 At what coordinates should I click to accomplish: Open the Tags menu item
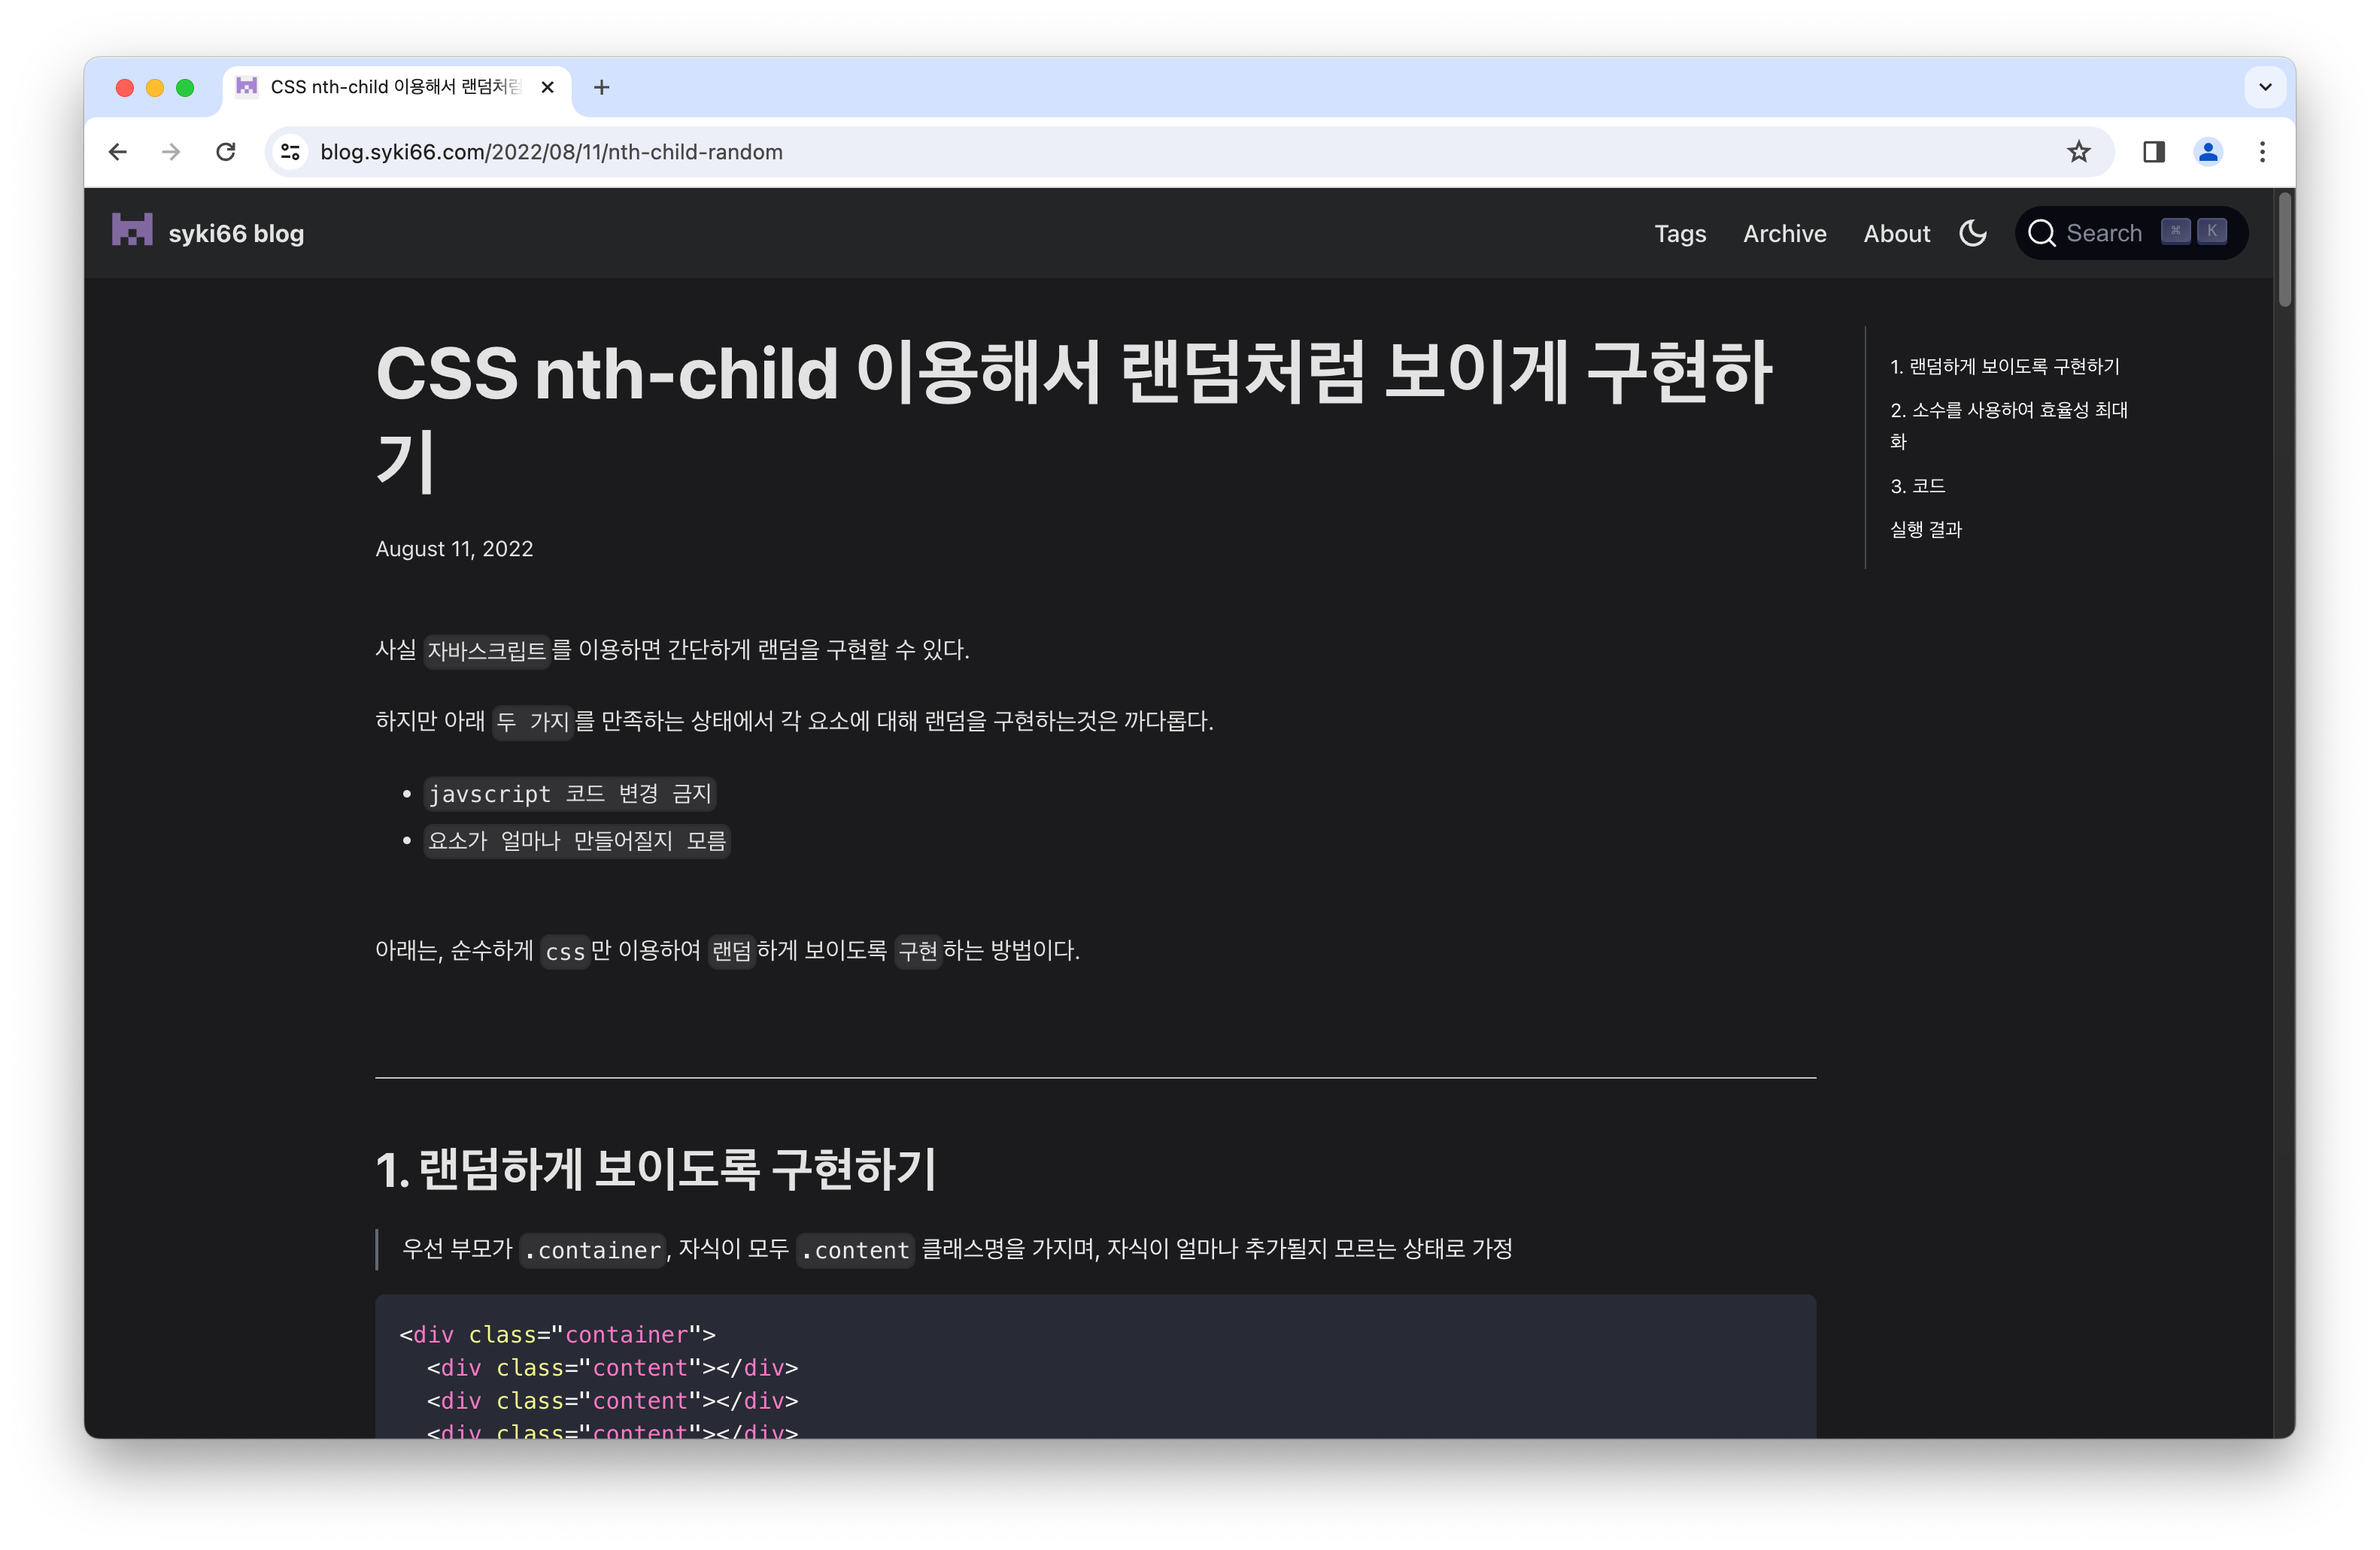tap(1679, 234)
